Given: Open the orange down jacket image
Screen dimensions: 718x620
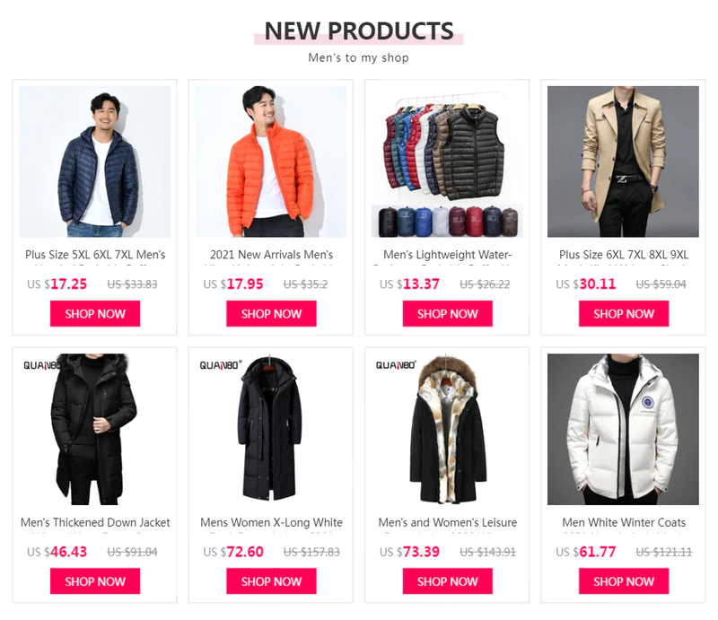Looking at the screenshot, I should tap(271, 162).
